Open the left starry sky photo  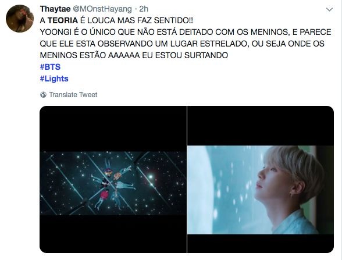(x=113, y=179)
